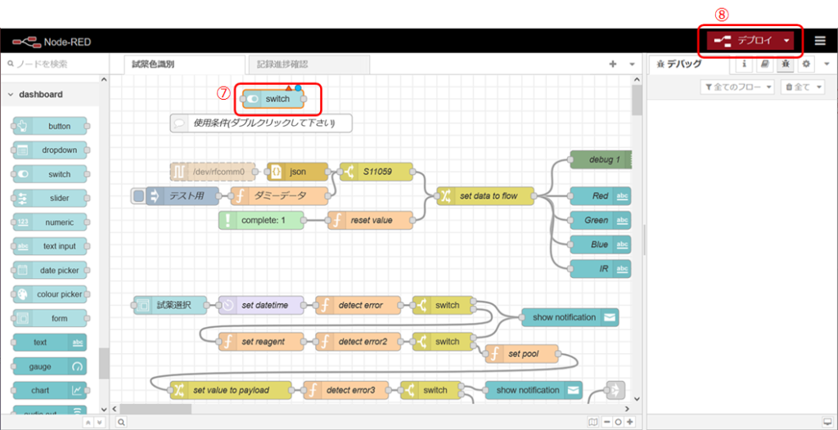The width and height of the screenshot is (838, 430).
Task: Select the 試薬色識別 flow tab
Action: click(153, 64)
